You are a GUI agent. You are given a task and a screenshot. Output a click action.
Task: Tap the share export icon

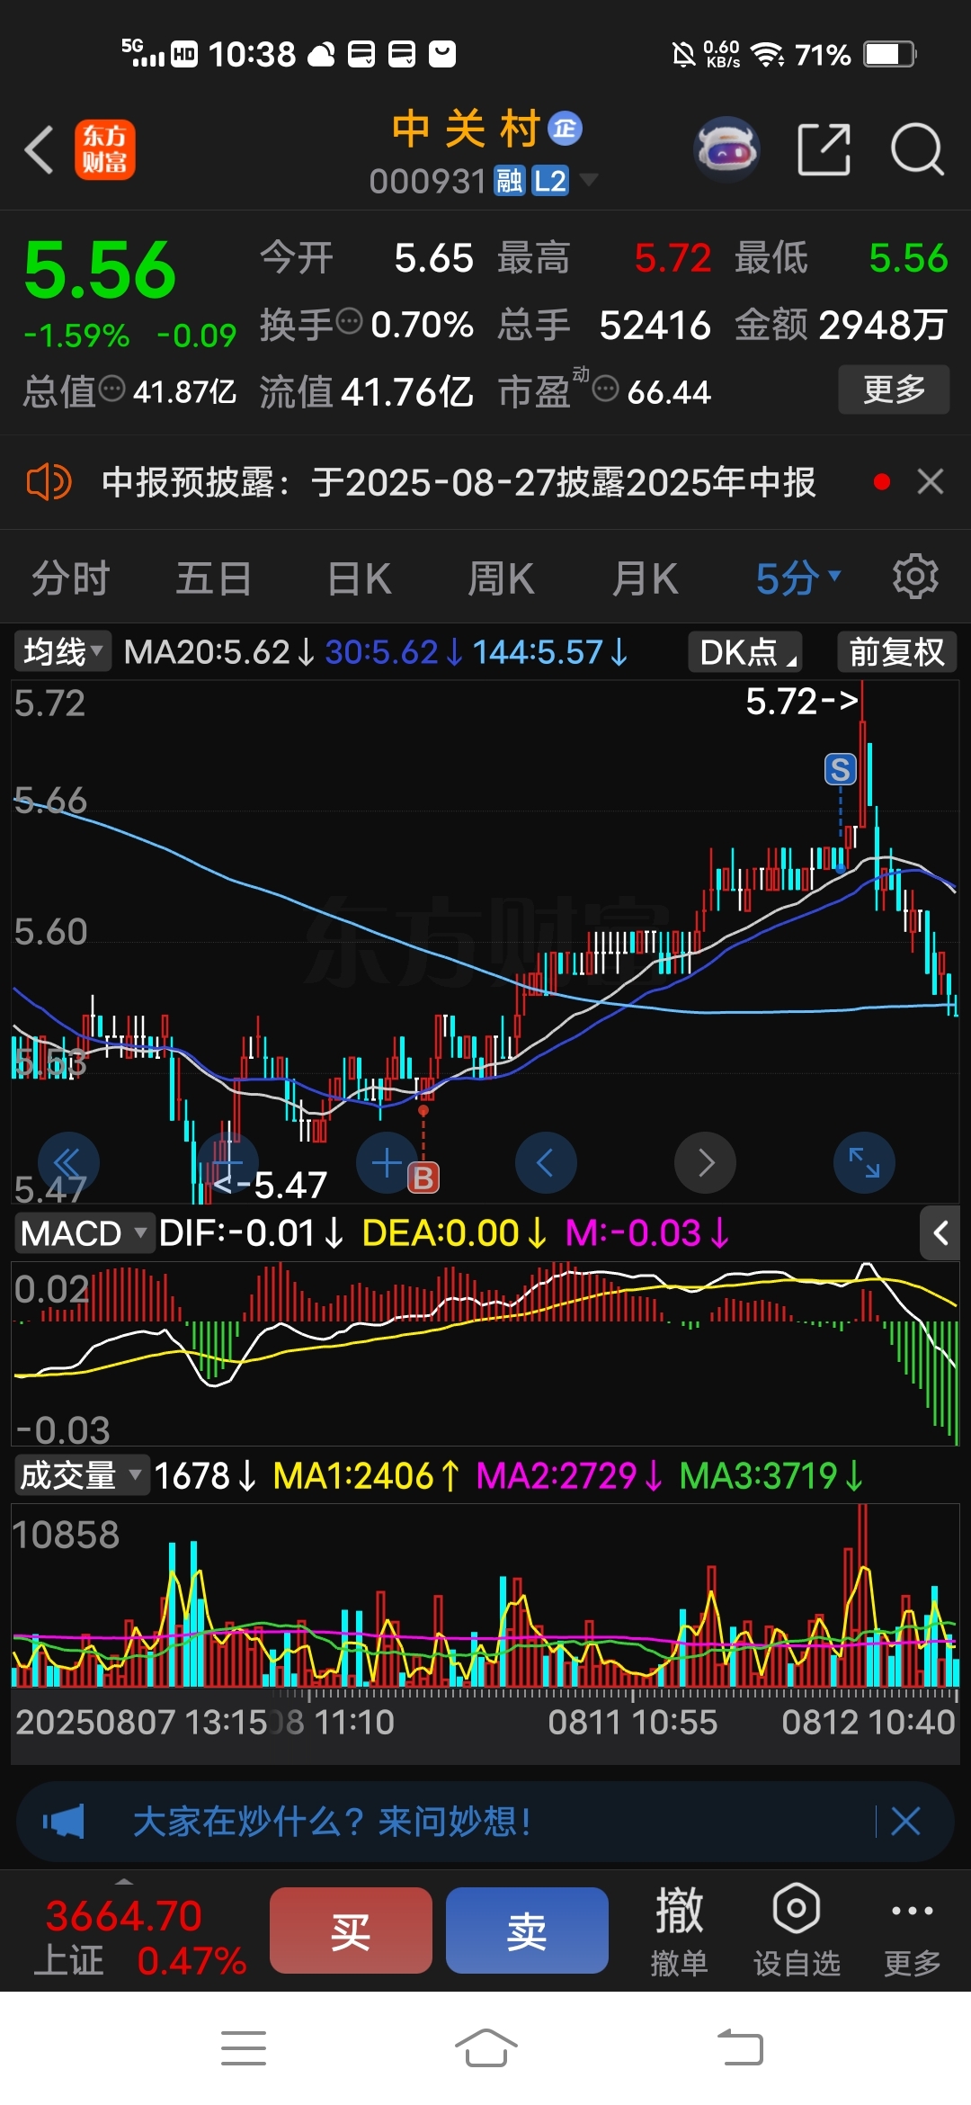click(824, 149)
